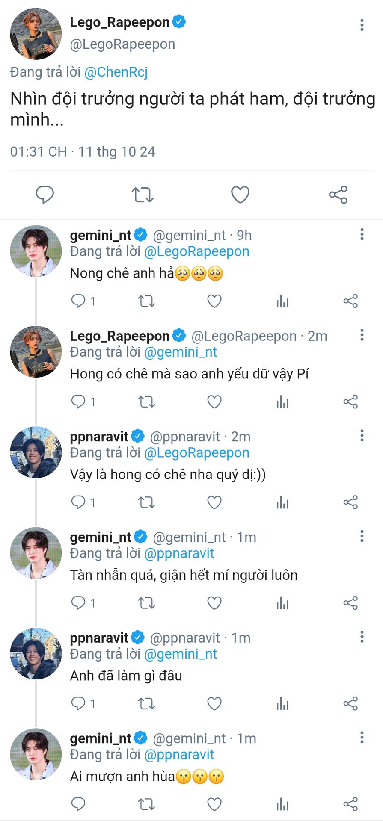
Task: Like the "Vậy là hong có chê" reply
Action: [214, 502]
